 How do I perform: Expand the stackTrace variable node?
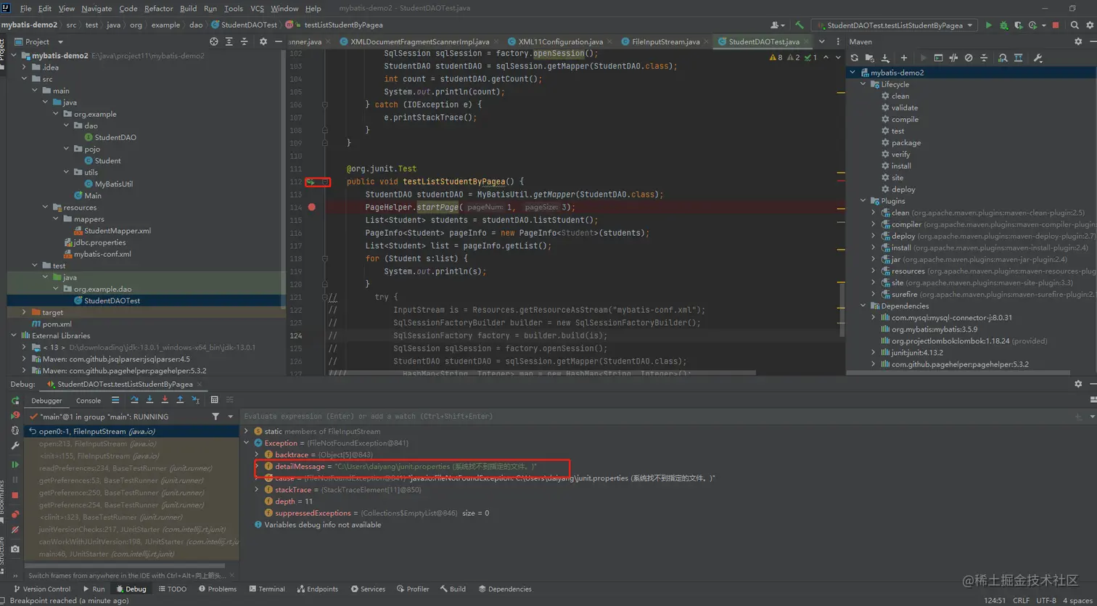coord(257,490)
